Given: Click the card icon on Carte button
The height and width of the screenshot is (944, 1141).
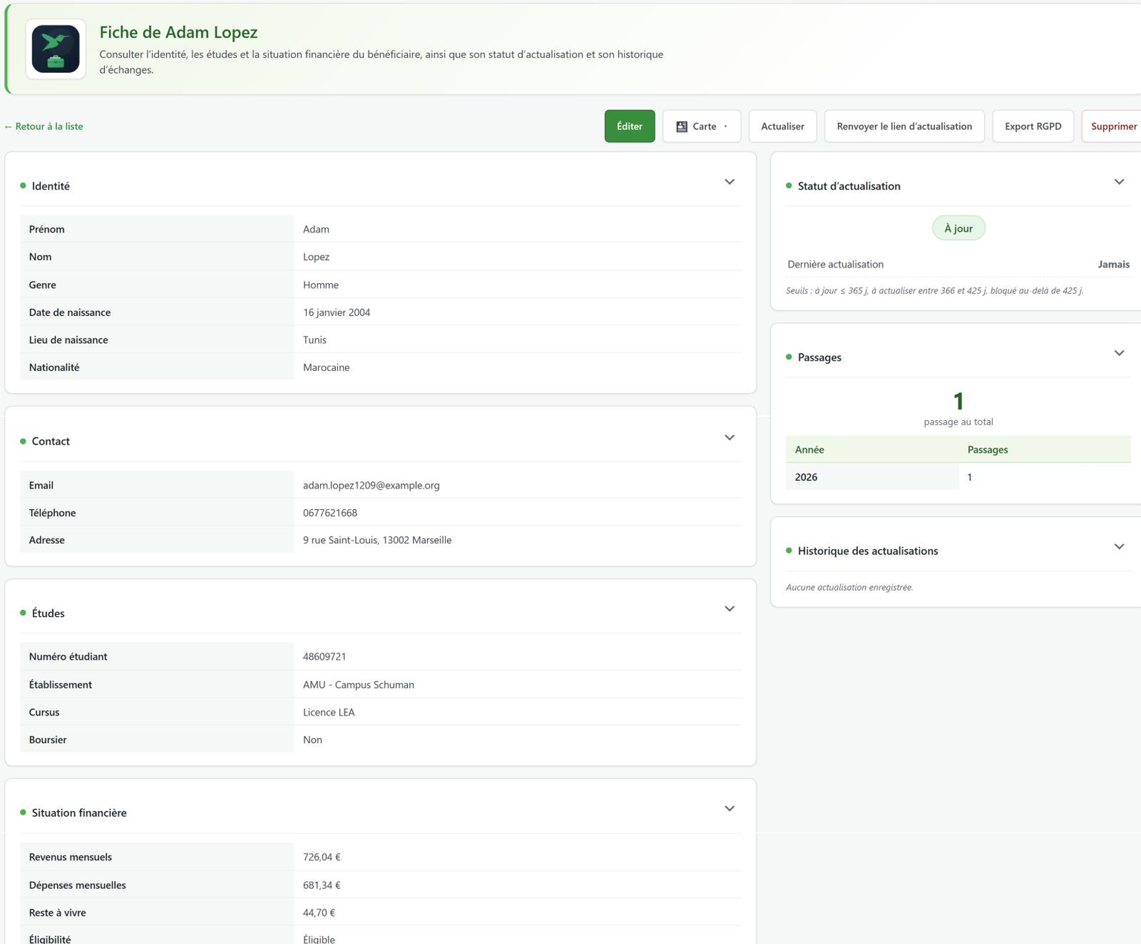Looking at the screenshot, I should (681, 126).
